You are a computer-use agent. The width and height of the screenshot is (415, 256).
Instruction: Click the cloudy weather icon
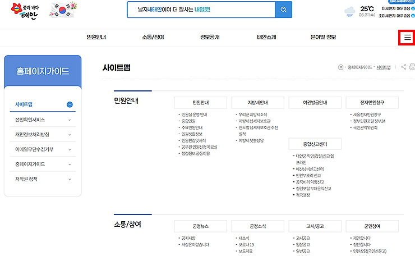[349, 12]
